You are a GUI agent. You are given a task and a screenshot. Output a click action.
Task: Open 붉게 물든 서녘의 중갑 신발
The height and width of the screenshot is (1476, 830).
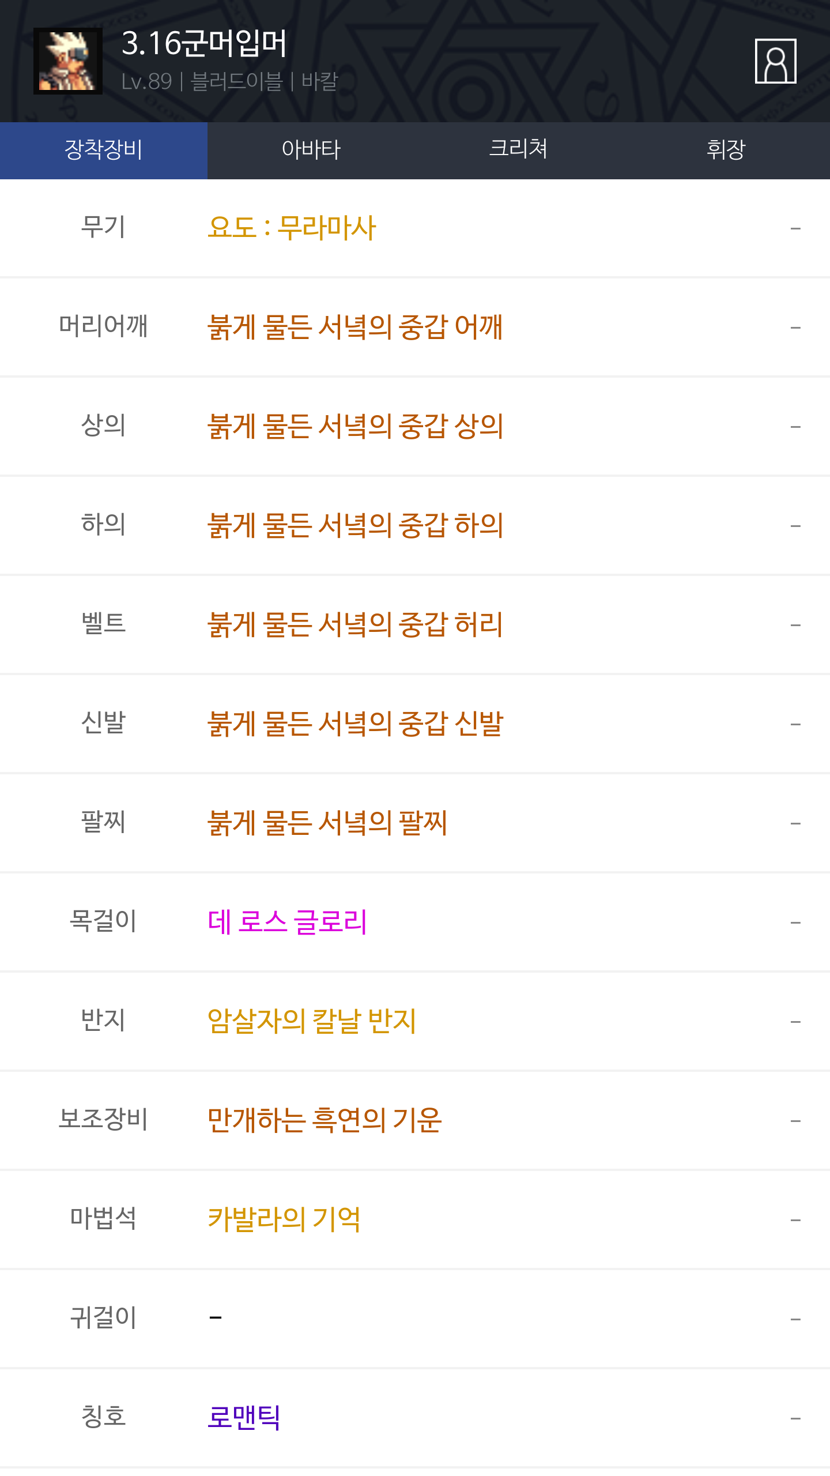355,724
